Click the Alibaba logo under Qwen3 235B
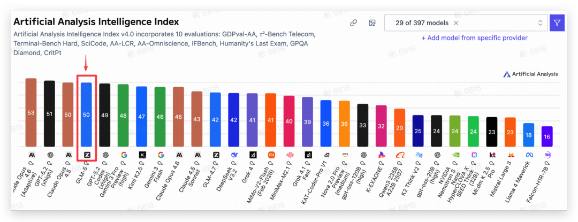The width and height of the screenshot is (578, 222). (x=400, y=155)
